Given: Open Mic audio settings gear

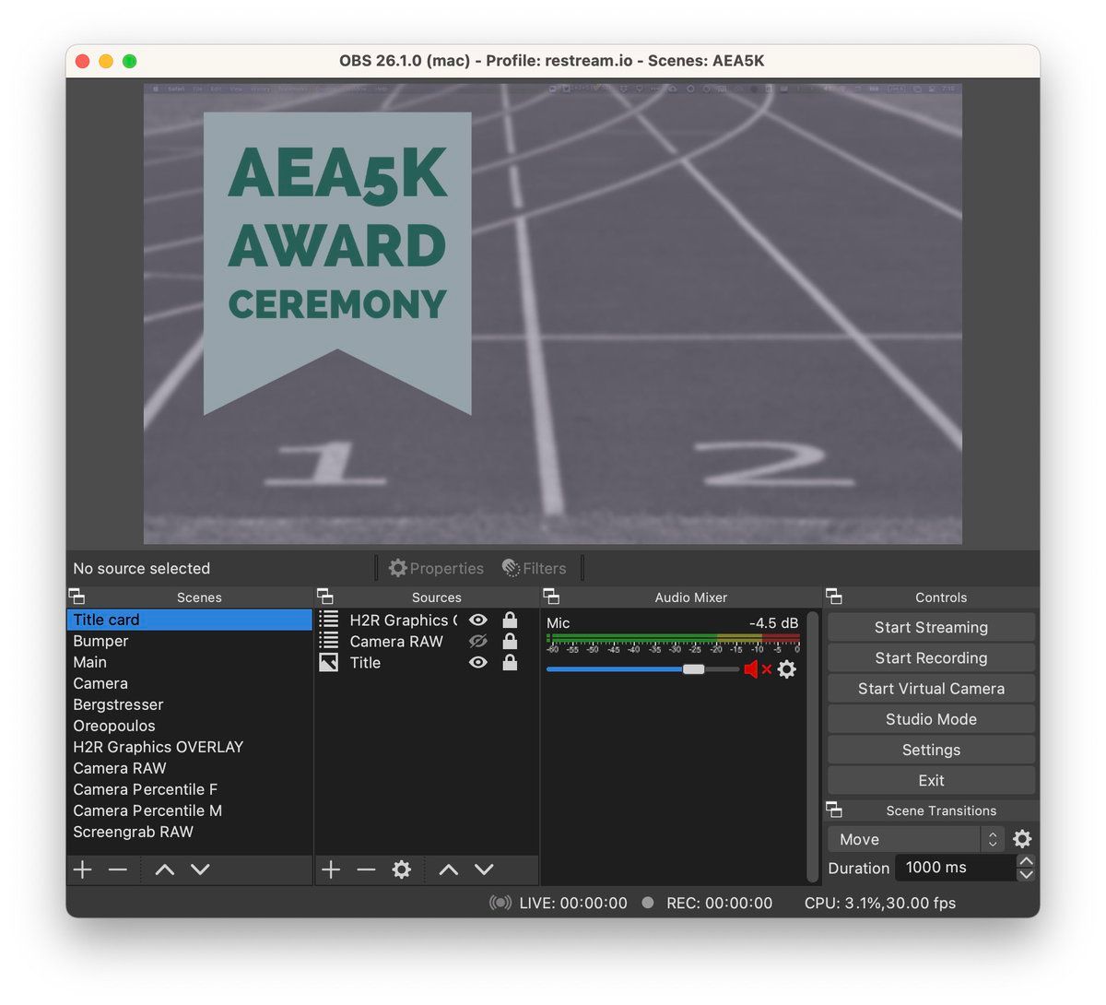Looking at the screenshot, I should click(x=786, y=669).
